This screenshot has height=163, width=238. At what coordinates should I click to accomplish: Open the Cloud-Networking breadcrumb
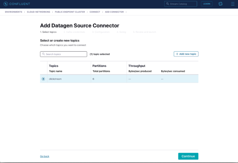click(x=38, y=12)
